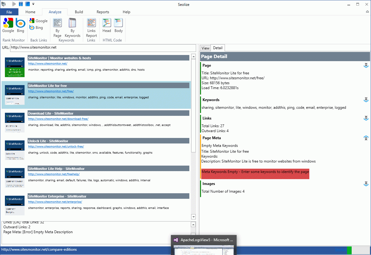Select thumbnail of SiteMonitor Enterprise page
Image resolution: width=371 pixels, height=255 pixels.
(x=15, y=205)
